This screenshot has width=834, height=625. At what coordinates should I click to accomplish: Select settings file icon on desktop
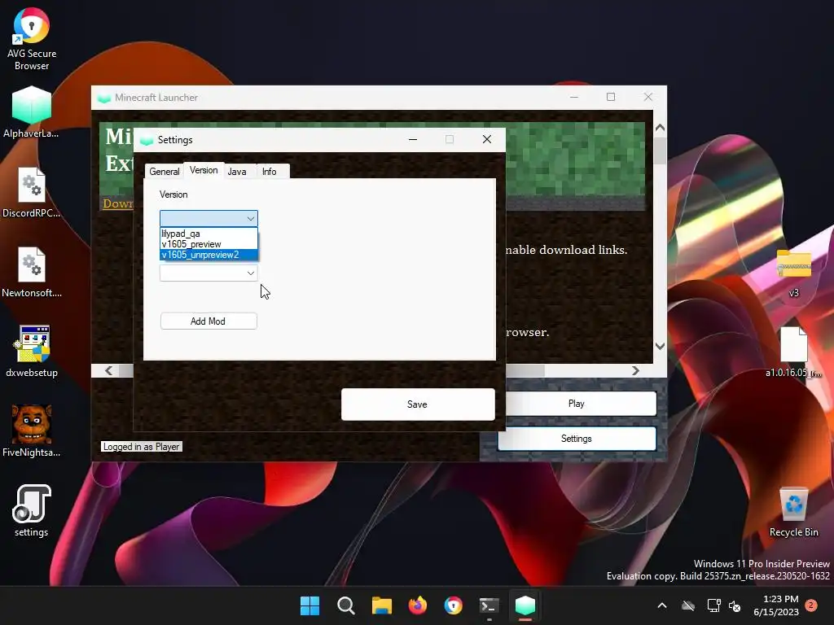[x=32, y=511]
